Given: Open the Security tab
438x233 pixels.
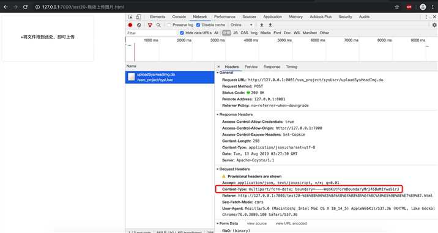Looking at the screenshot, I should coord(345,17).
